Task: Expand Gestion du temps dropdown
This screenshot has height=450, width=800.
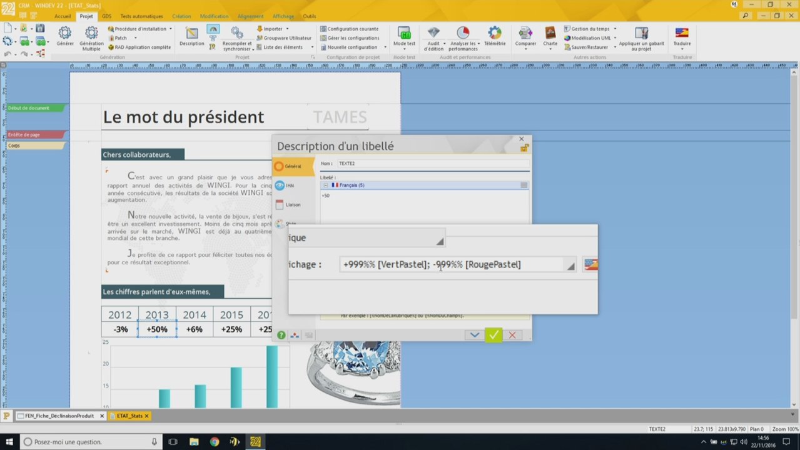Action: [614, 29]
